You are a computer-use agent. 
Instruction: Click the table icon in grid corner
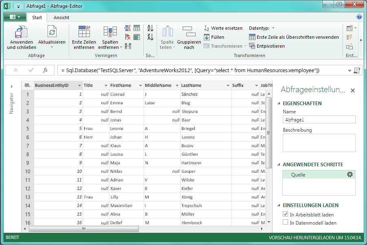(27, 85)
